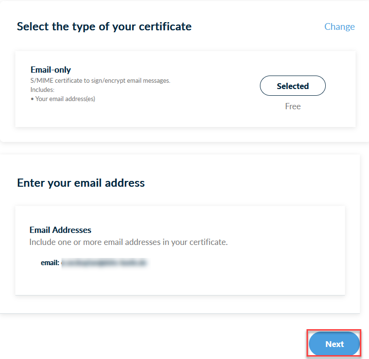The width and height of the screenshot is (369, 359).
Task: Click the Change link
Action: click(x=339, y=26)
